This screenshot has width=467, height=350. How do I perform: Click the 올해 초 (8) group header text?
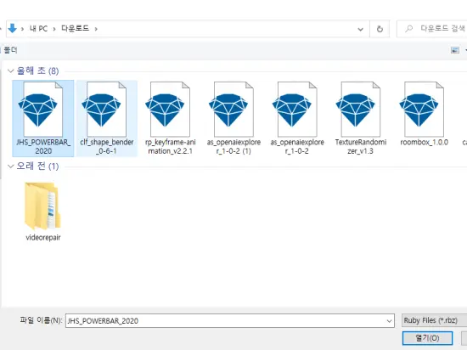coord(37,71)
